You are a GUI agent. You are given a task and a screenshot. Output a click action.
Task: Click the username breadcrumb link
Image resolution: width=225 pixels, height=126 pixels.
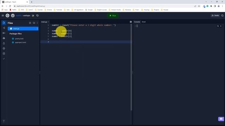(19, 15)
